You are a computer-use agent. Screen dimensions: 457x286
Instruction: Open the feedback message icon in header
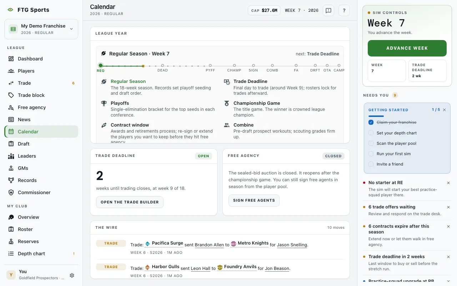[x=328, y=10]
